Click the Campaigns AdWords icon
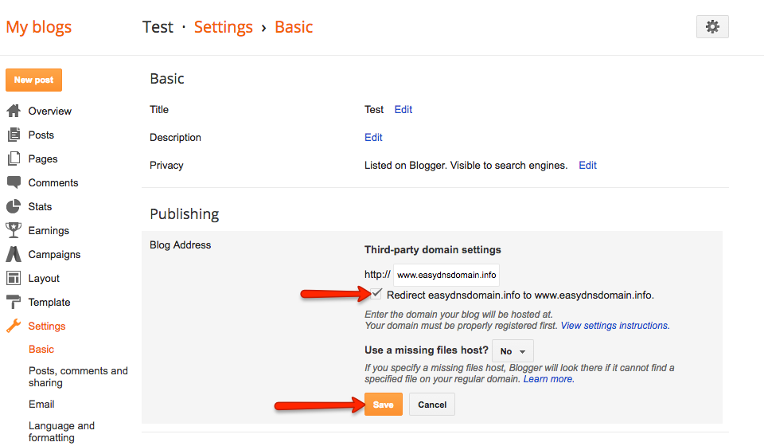 pos(14,254)
